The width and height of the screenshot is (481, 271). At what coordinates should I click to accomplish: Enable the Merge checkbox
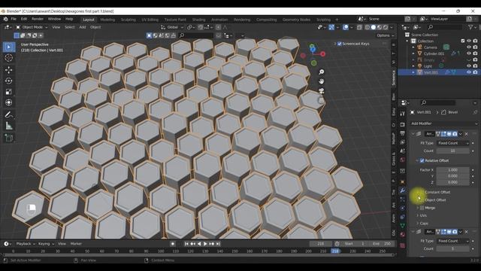point(422,208)
